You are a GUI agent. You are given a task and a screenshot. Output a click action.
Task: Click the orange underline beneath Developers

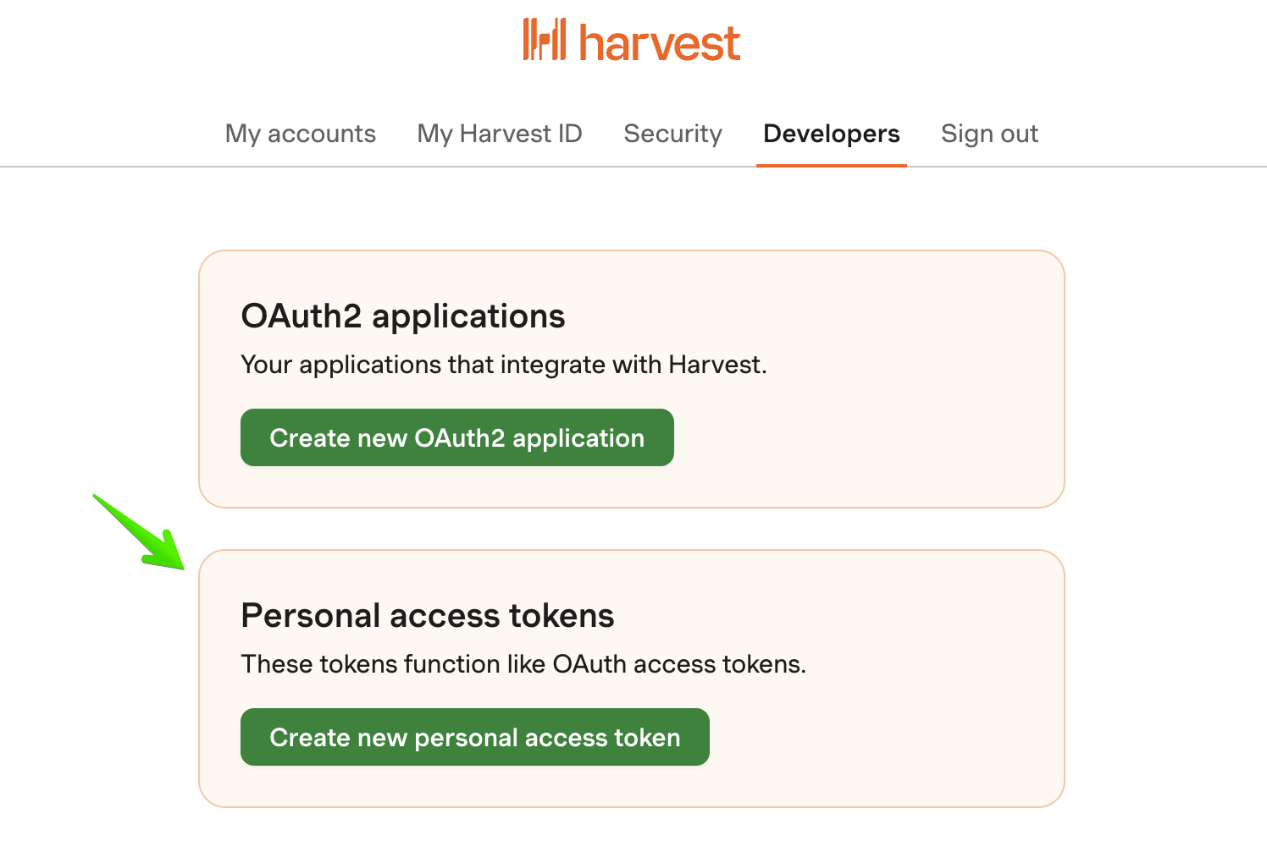832,165
